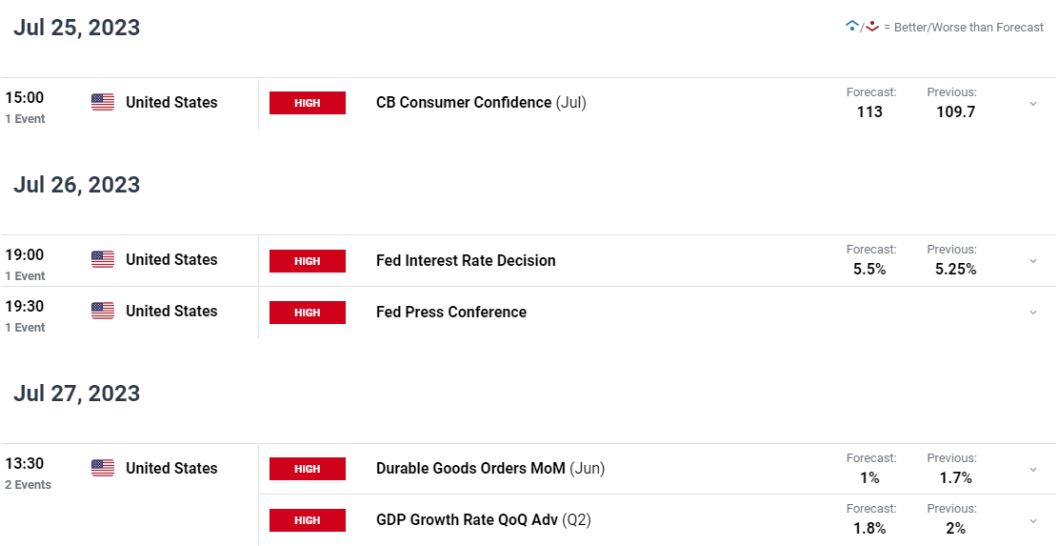Expand the GDP Growth Rate QoQ Adv row

coord(1033,521)
